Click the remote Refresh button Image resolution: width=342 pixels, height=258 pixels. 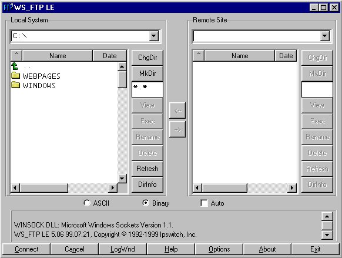click(x=317, y=169)
